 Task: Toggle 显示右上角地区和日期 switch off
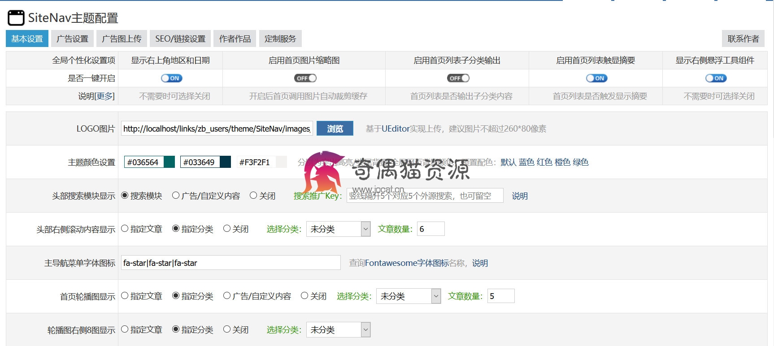[172, 78]
